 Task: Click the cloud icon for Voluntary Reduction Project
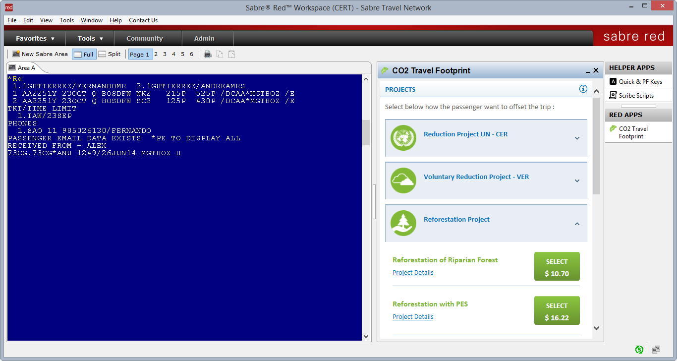click(403, 180)
